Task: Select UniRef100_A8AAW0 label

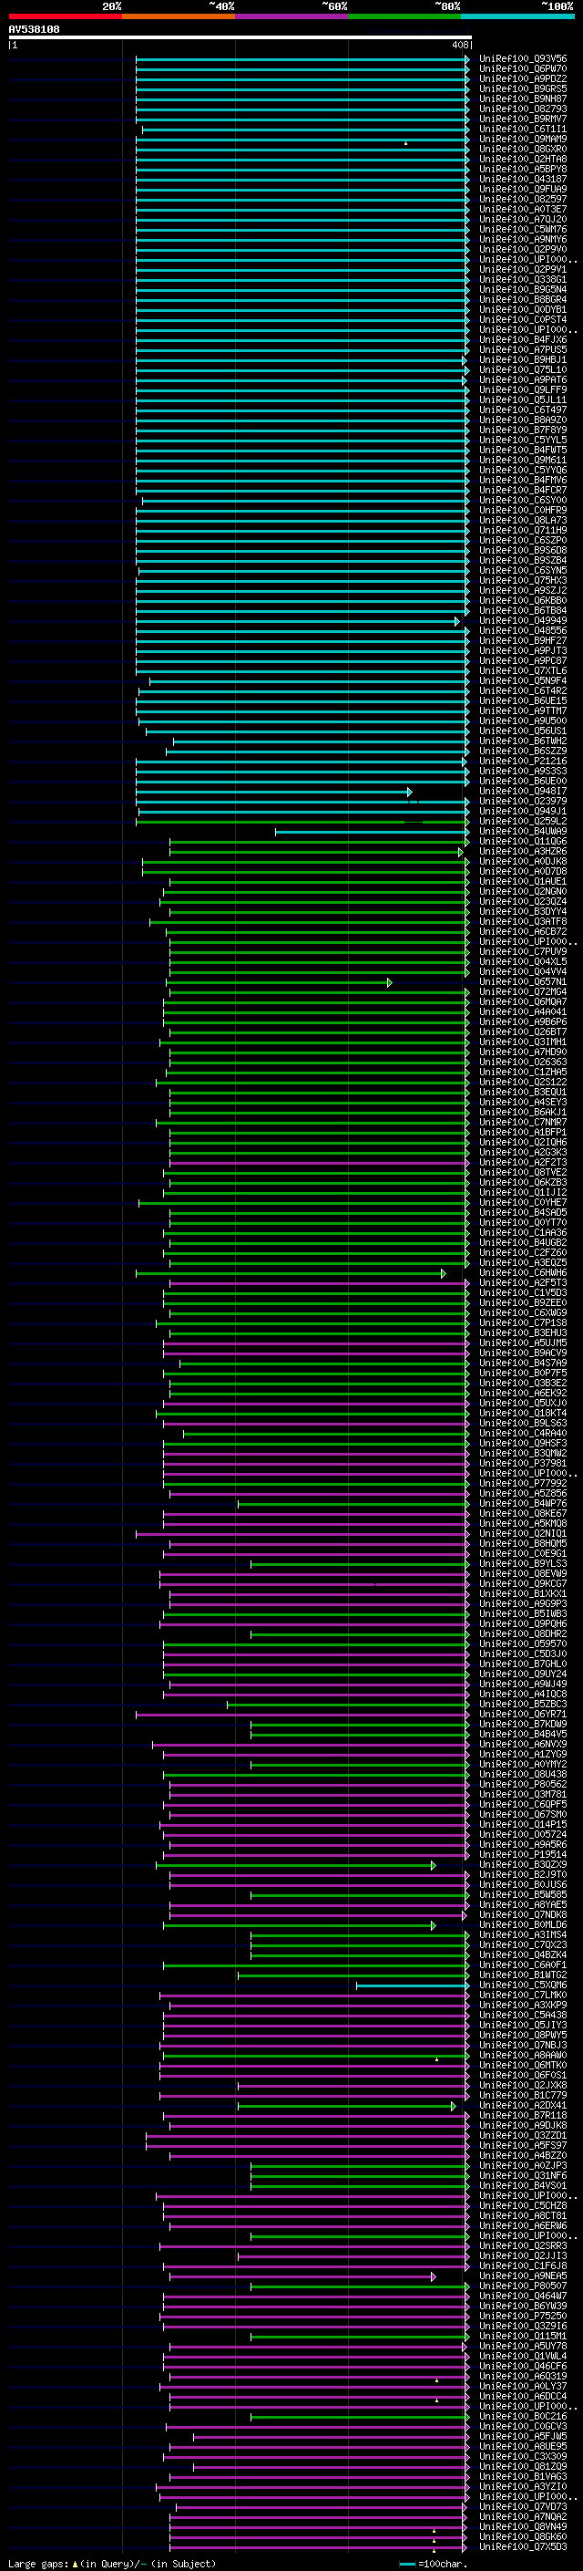Action: point(523,2056)
